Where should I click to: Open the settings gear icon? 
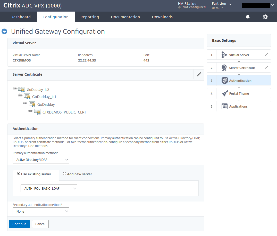pyautogui.click(x=265, y=17)
